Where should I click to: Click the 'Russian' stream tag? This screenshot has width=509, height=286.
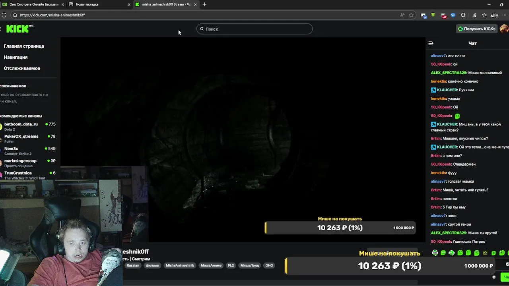pos(133,265)
